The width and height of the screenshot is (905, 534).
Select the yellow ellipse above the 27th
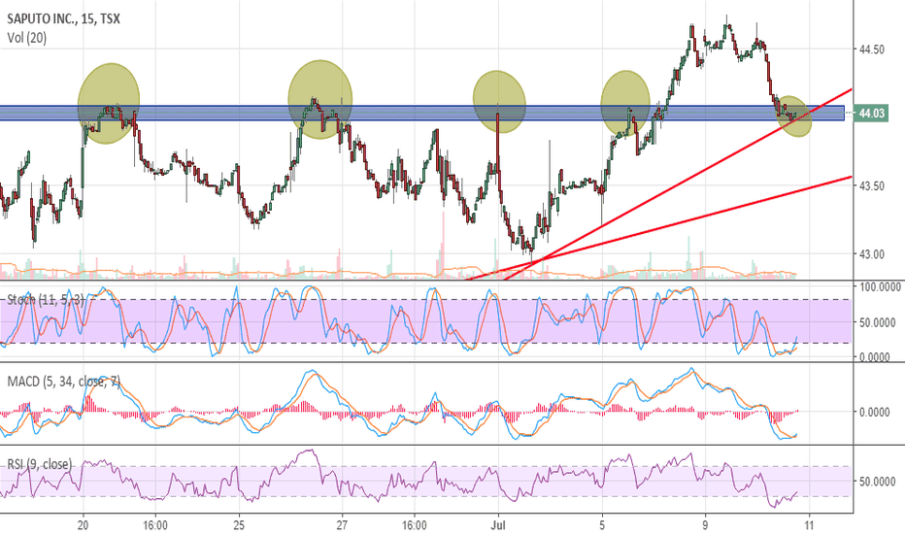click(x=320, y=99)
